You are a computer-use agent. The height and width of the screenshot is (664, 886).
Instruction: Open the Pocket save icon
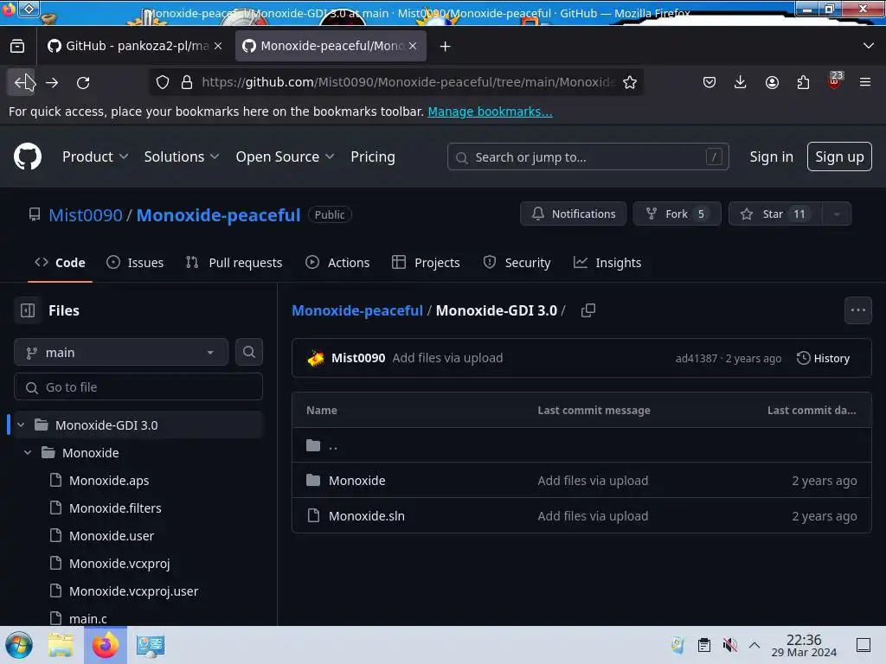(x=709, y=82)
